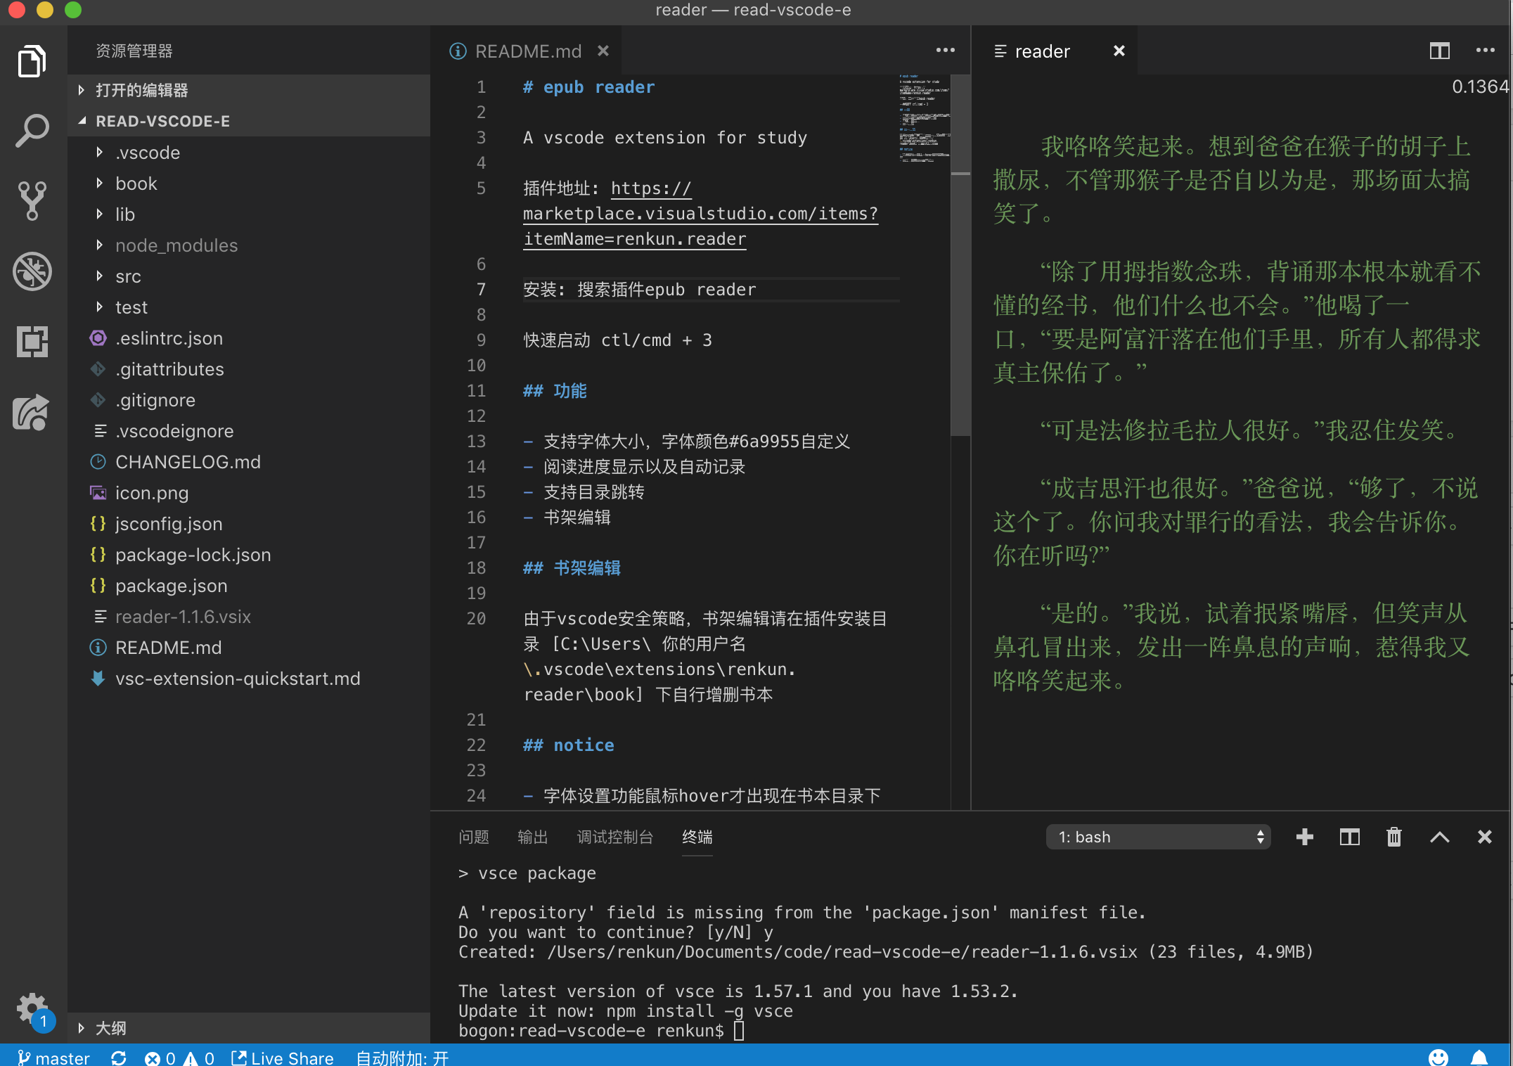Add a new terminal with plus icon
This screenshot has width=1513, height=1066.
(1304, 837)
